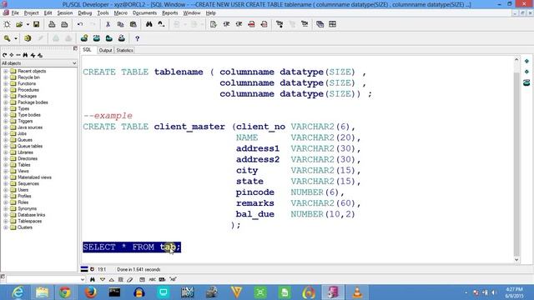Click the eraser clear-highlight icon in bottom bar
Viewport: 534px width, 300px height.
130,279
